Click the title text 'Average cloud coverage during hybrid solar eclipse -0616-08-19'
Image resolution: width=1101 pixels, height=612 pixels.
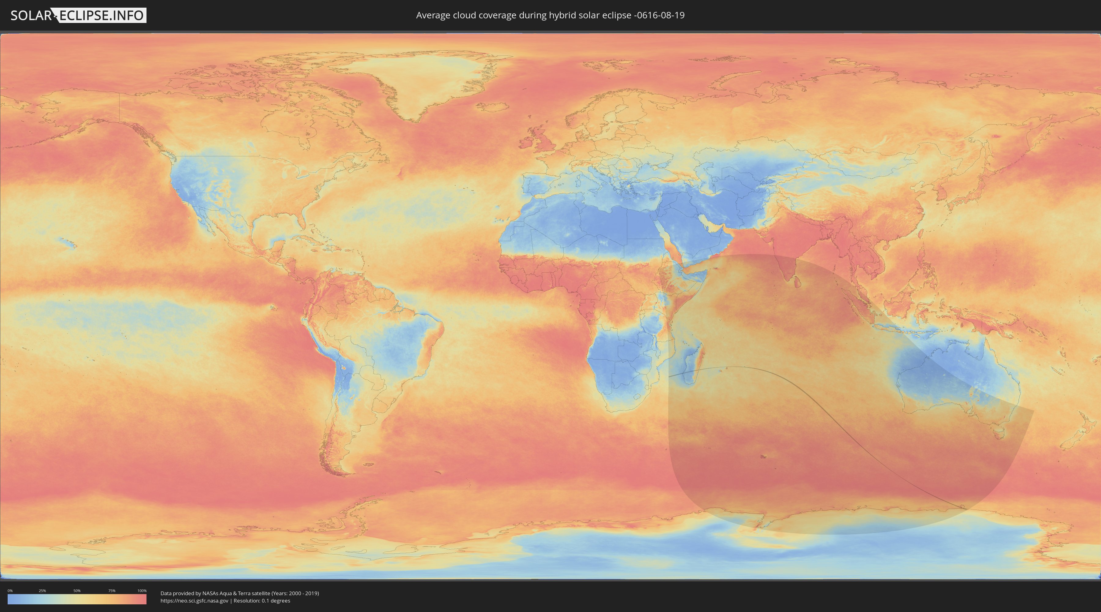550,15
